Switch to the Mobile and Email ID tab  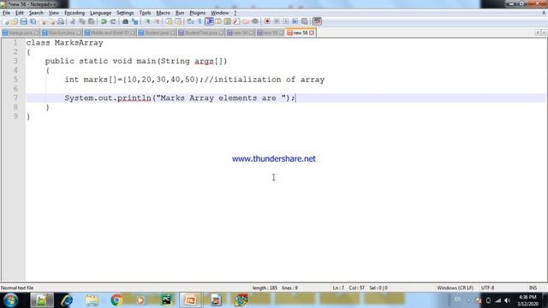110,33
